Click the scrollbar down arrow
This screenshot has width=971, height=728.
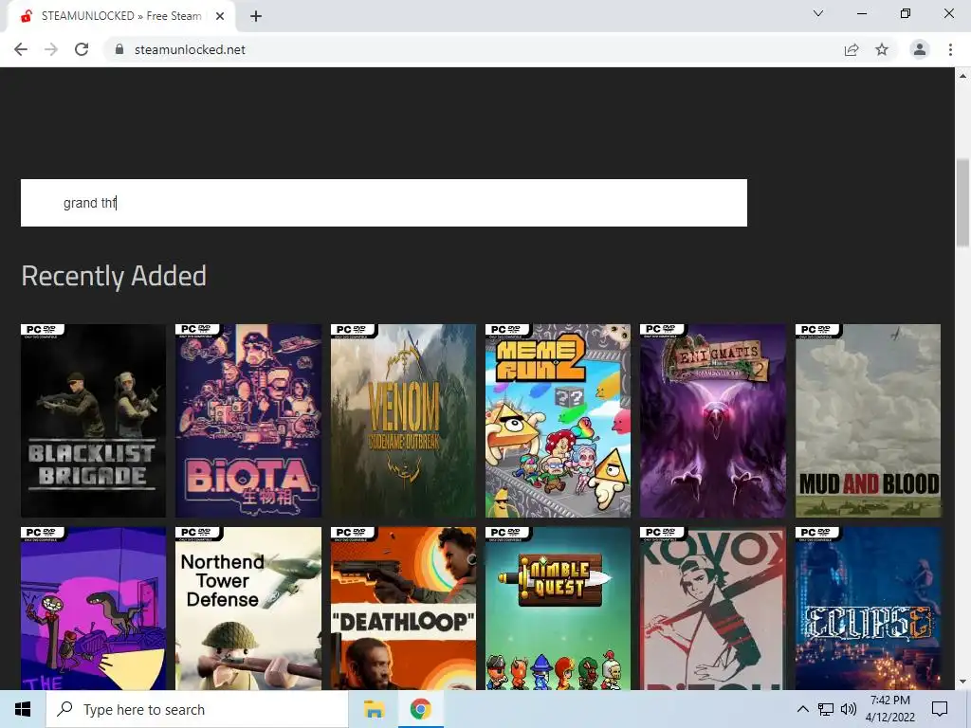(962, 682)
